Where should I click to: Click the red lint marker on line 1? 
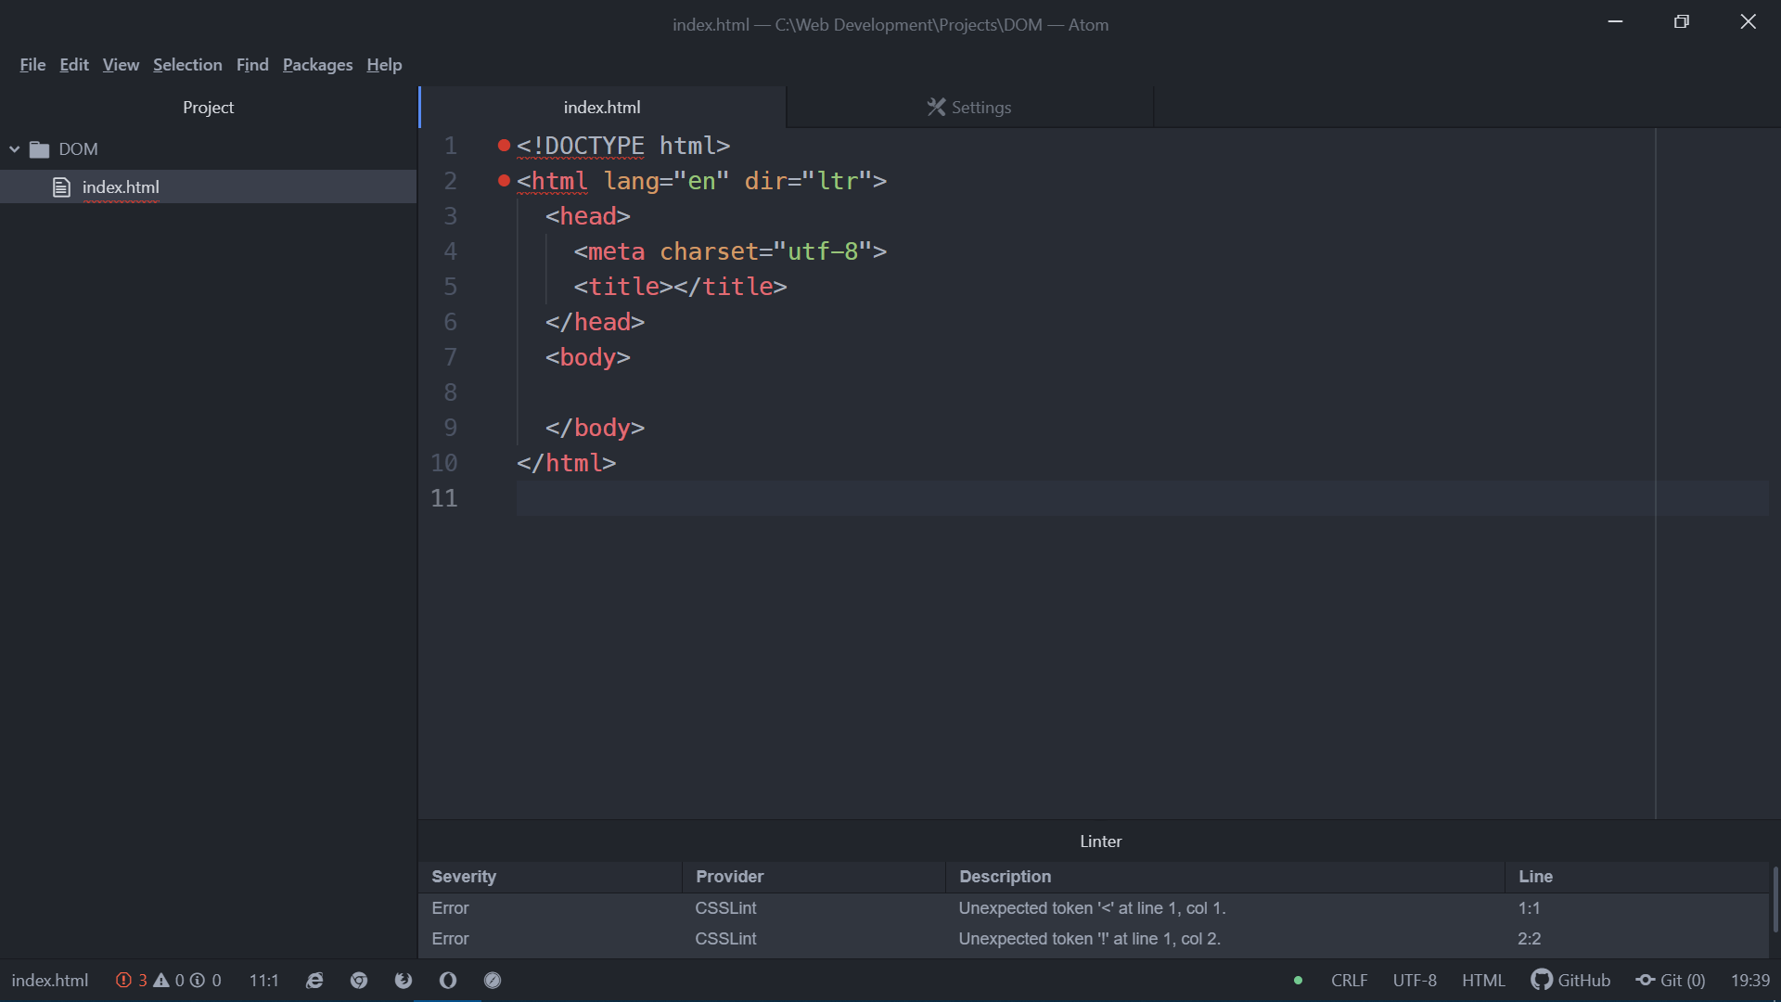click(504, 146)
